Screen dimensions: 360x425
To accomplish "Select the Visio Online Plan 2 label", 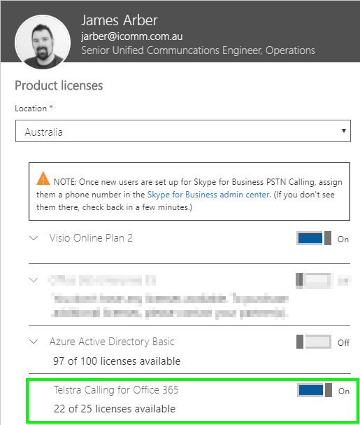I will tap(91, 238).
